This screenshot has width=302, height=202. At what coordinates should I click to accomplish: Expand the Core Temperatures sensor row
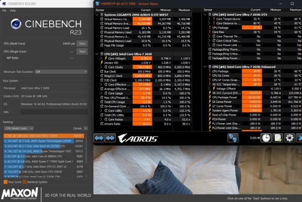pos(209,19)
